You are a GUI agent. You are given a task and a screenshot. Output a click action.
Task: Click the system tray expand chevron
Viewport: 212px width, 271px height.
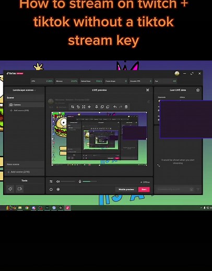click(x=201, y=208)
